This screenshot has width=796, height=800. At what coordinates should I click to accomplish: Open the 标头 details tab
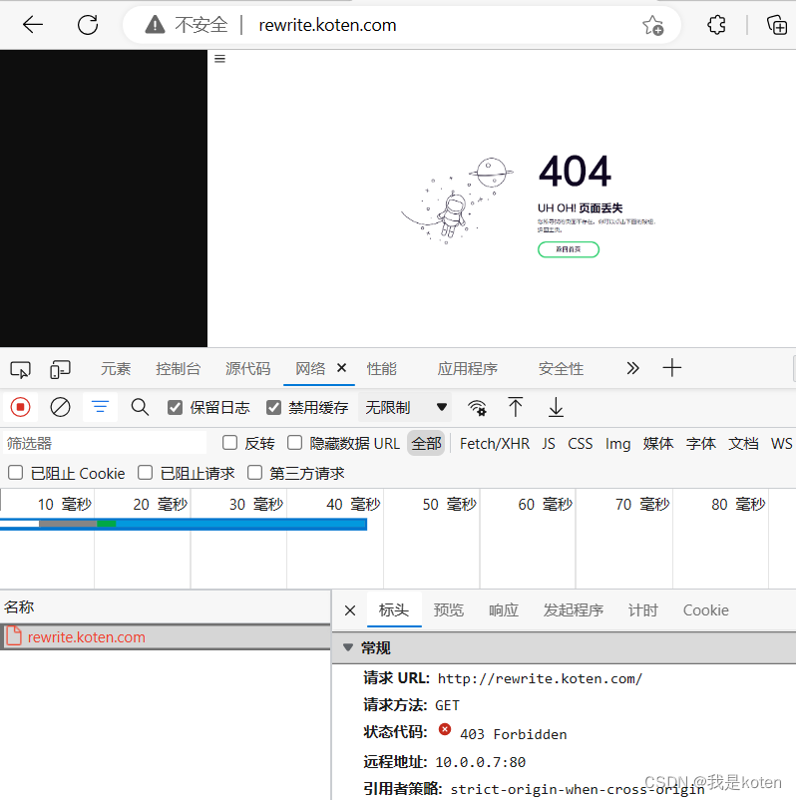[x=394, y=609]
